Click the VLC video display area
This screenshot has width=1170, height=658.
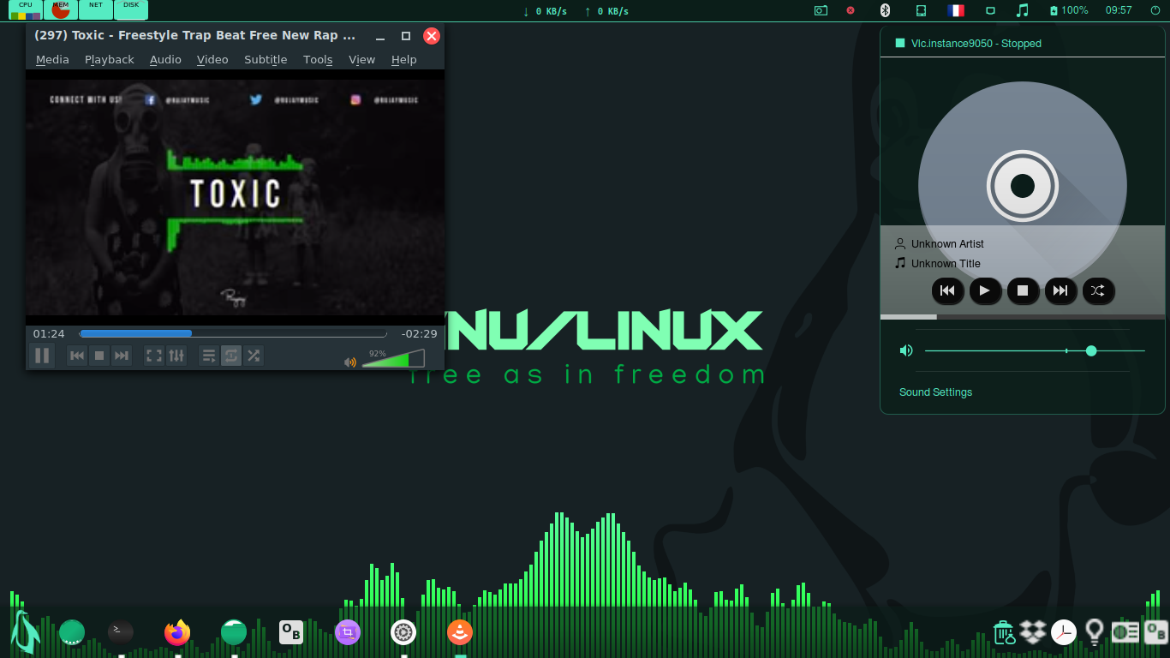235,197
